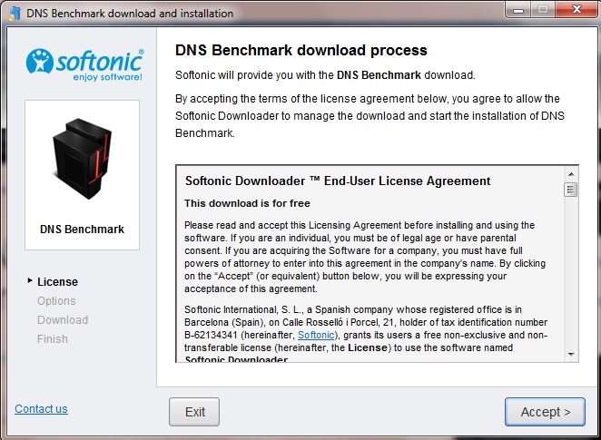Click the license scrollbar up arrow
Image resolution: width=601 pixels, height=440 pixels.
[x=571, y=174]
